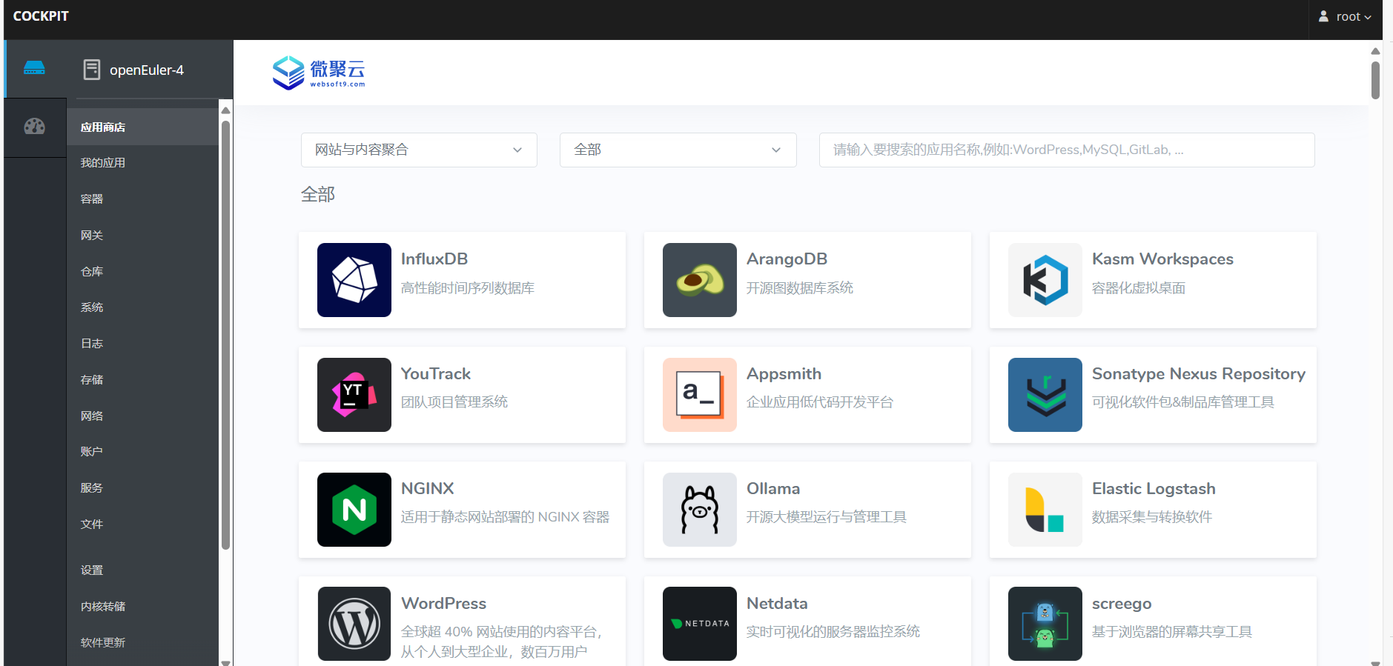Click the Ollama app title
Screen dimensions: 1393x666
pyautogui.click(x=773, y=489)
